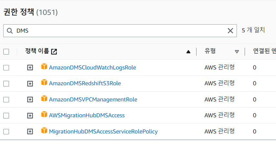Click the orange box icon for MigrationHubDMSAccessServiceRolePolicy
The width and height of the screenshot is (276, 157).
coord(44,131)
